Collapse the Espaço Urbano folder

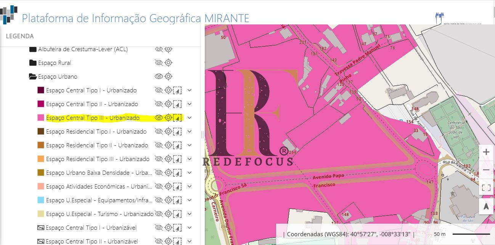click(33, 76)
